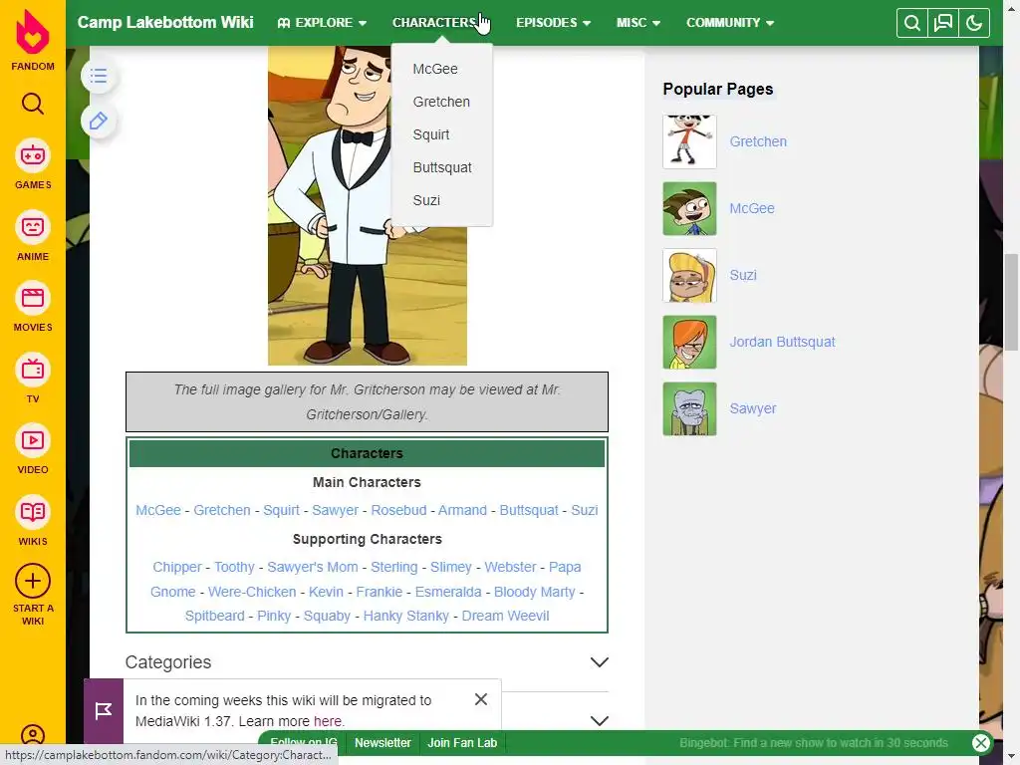The image size is (1020, 765).
Task: Open the Misc dropdown menu
Action: pos(638,23)
